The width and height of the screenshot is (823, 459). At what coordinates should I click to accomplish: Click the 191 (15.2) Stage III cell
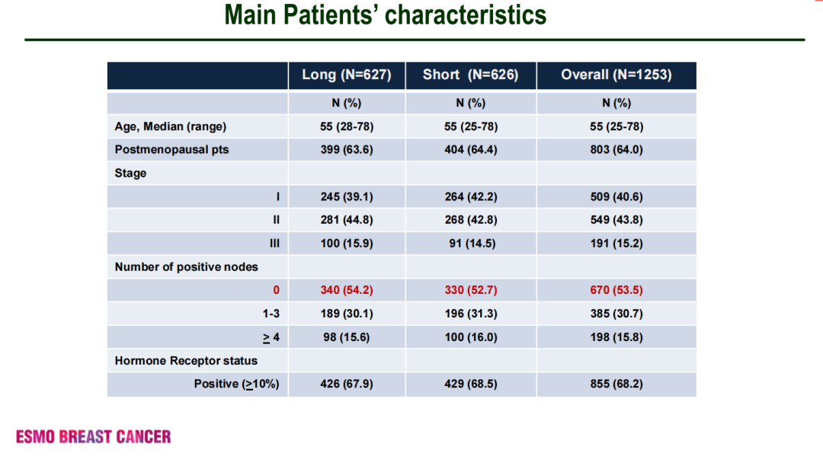point(616,244)
